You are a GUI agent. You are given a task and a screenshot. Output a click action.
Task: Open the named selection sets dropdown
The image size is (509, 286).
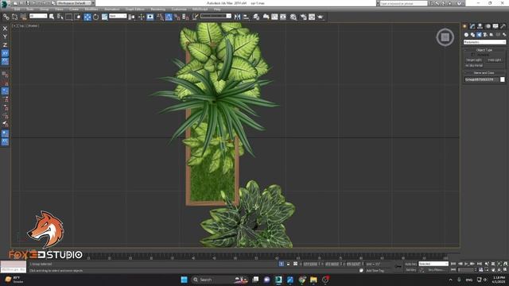[216, 16]
